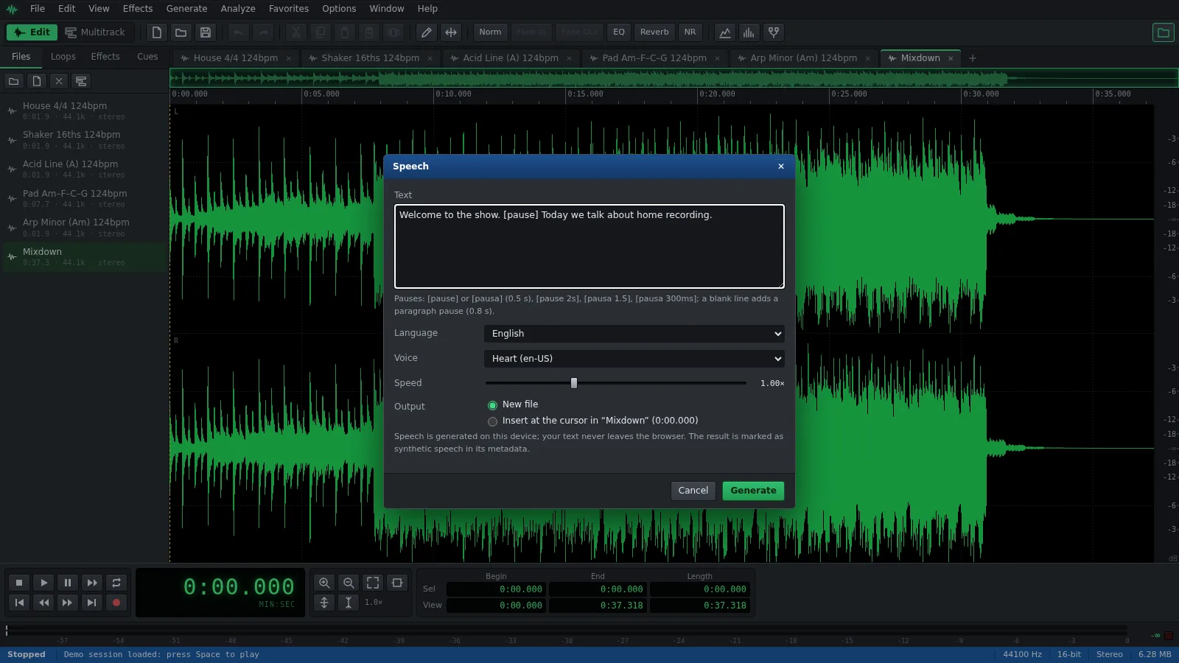Open the Voice dropdown showing Heart (en-US)
The image size is (1179, 663).
point(634,359)
